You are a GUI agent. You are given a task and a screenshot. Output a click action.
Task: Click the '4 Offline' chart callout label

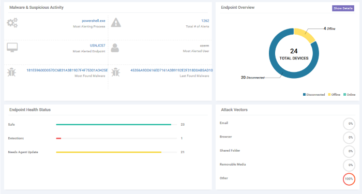click(x=329, y=28)
